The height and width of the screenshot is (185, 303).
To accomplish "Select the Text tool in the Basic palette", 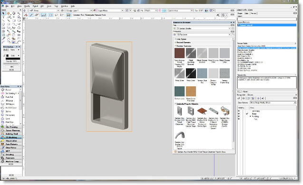I will click(x=3, y=17).
